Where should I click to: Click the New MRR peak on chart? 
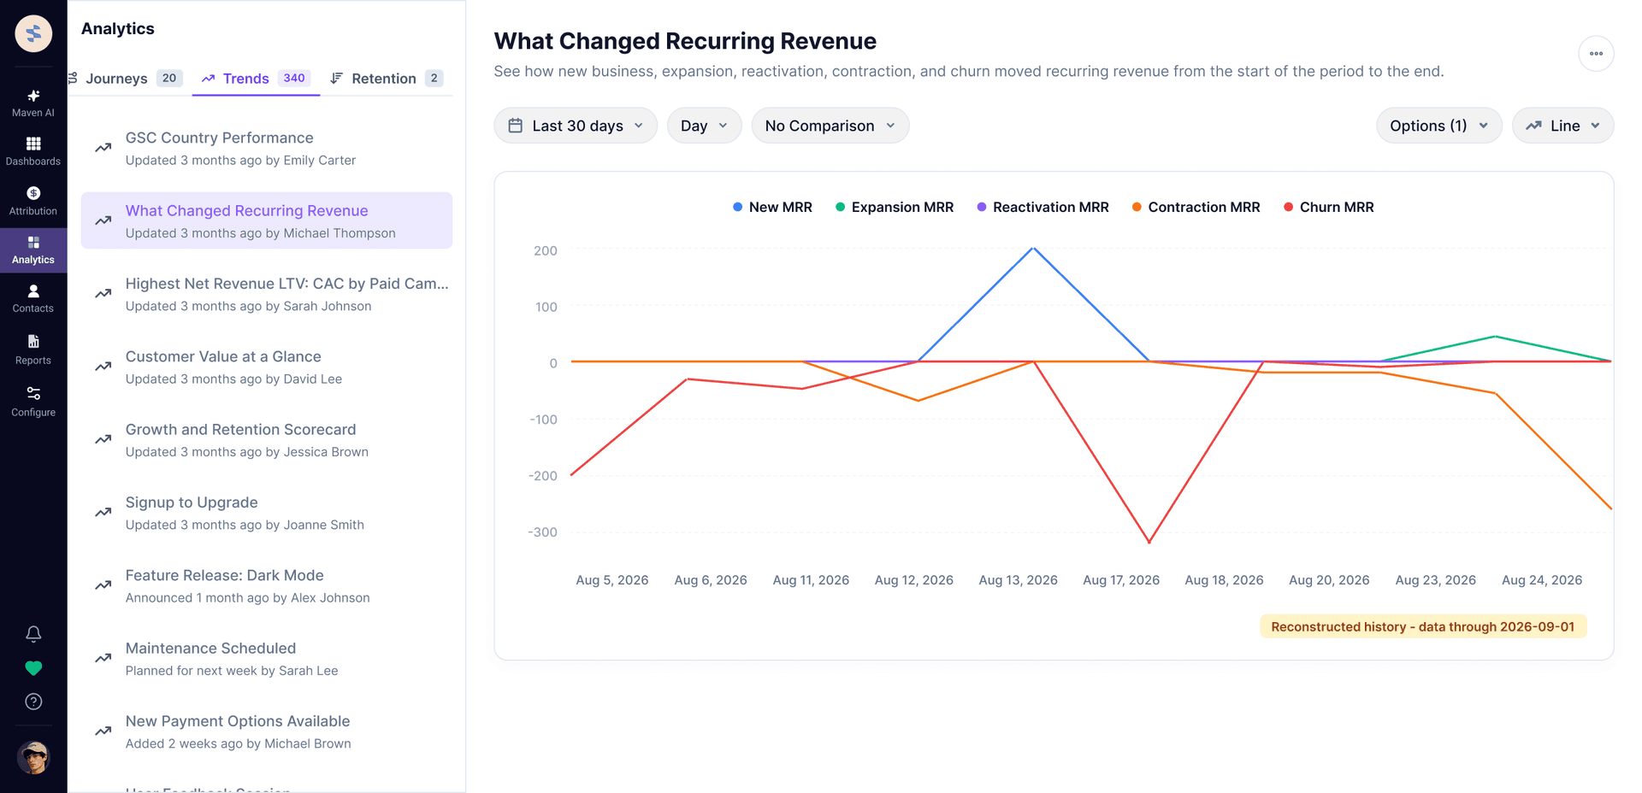(1034, 249)
